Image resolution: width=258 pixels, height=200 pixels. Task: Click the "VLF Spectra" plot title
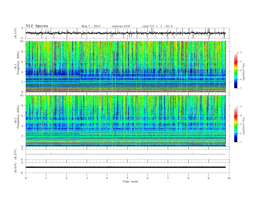[37, 26]
